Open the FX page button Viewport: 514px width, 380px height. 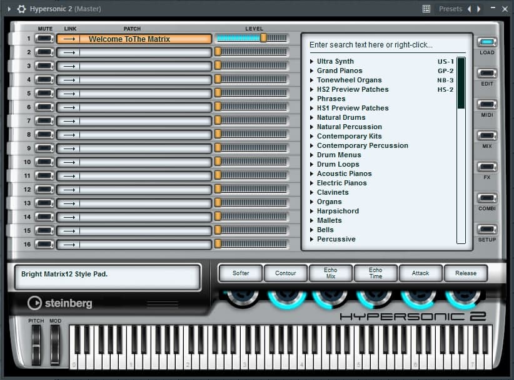(486, 167)
